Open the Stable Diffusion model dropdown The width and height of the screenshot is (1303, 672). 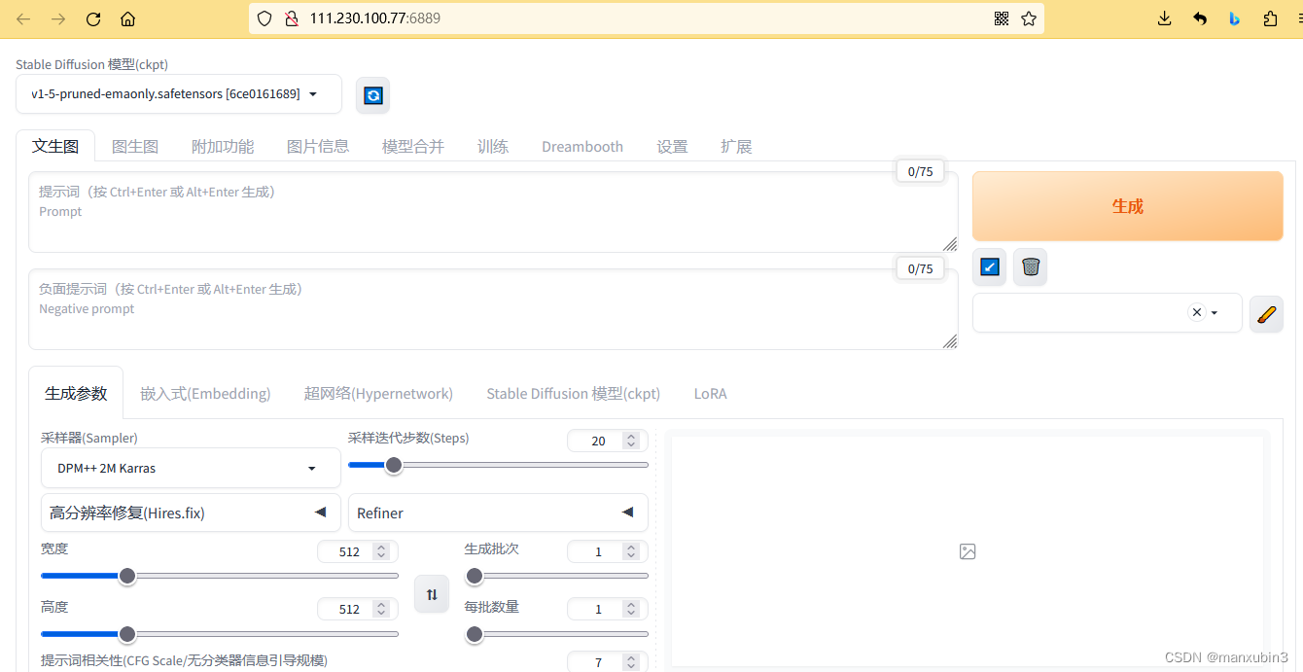point(179,94)
